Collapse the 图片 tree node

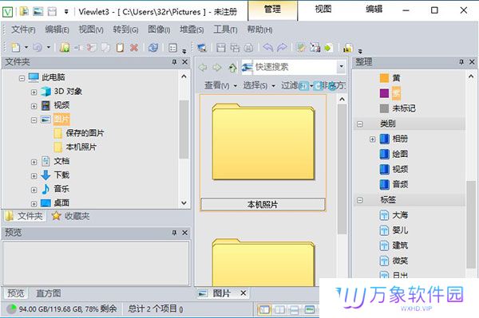pos(34,120)
